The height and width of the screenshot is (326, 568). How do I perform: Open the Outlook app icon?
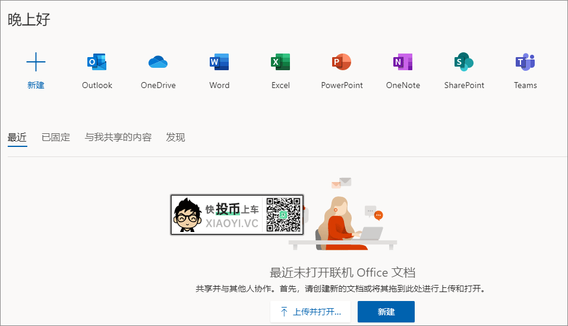coord(97,62)
